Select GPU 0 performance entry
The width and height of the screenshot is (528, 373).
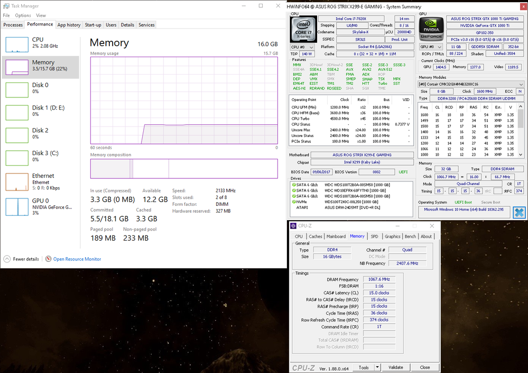click(41, 206)
